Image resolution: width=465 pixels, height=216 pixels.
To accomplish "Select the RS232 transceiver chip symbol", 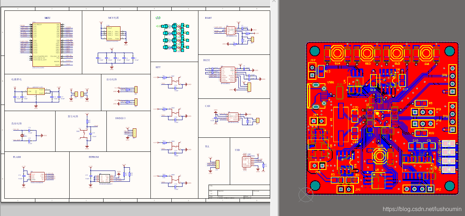I will [228, 75].
